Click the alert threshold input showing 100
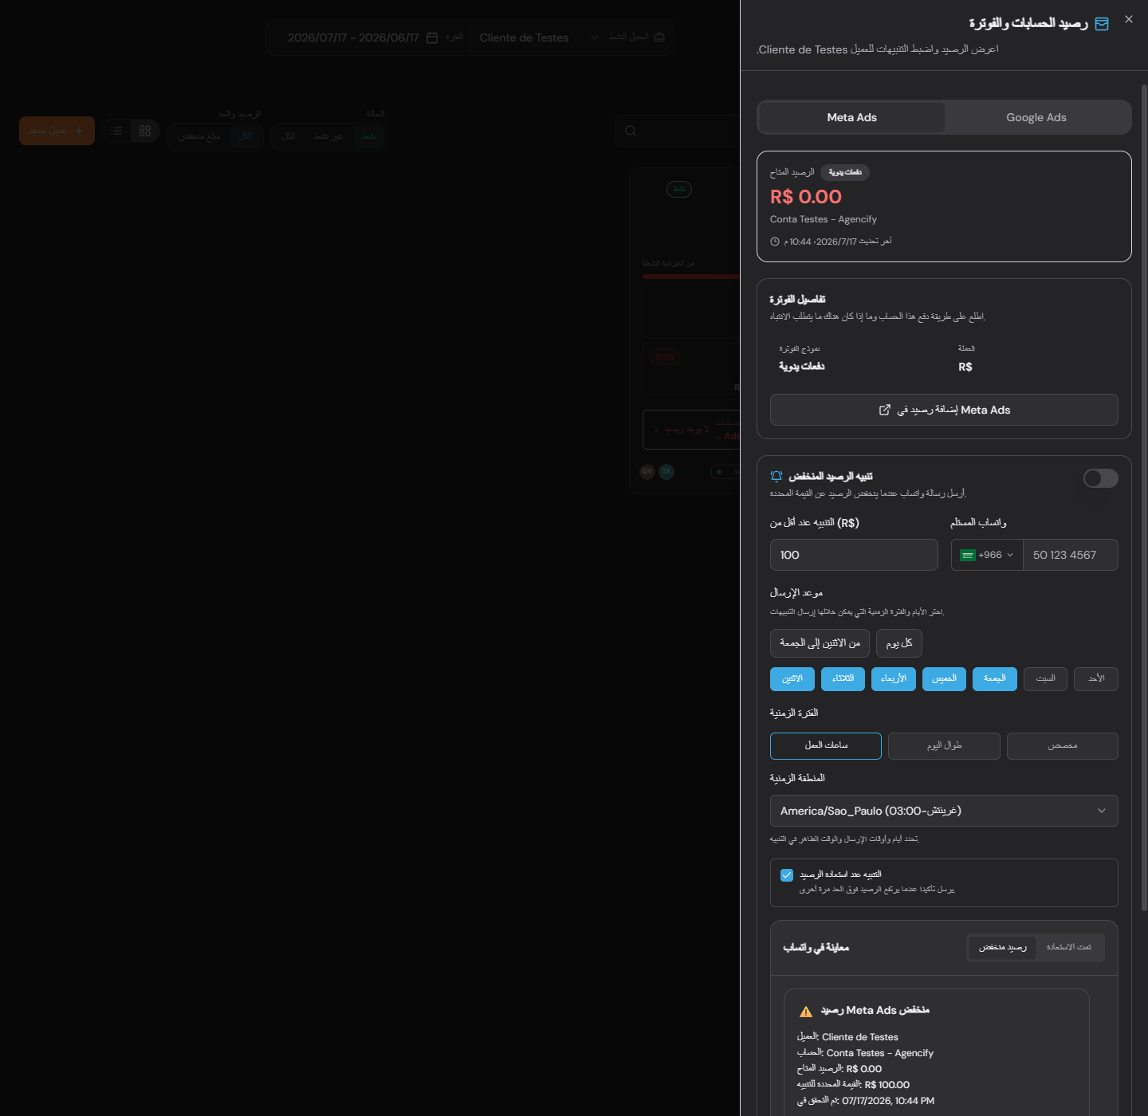 (854, 555)
